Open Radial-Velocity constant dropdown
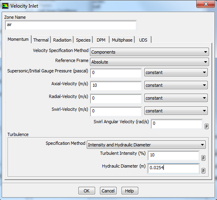 (x=176, y=98)
